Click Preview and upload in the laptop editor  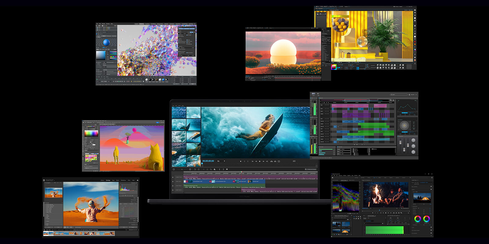311,169
